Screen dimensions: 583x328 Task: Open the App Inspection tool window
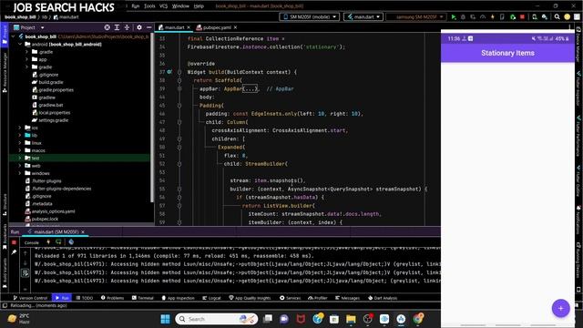click(x=179, y=298)
